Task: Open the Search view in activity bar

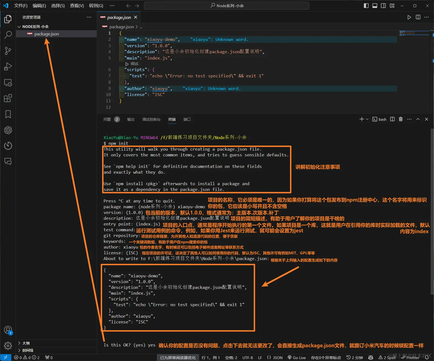Action: (8, 35)
